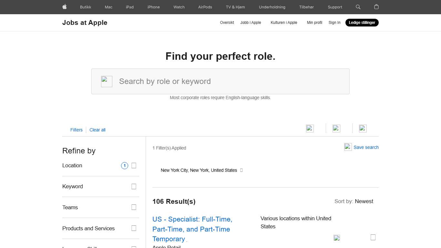Viewport: 441px width, 248px height.
Task: Click the Apple logo in the navigation bar
Action: [64, 7]
